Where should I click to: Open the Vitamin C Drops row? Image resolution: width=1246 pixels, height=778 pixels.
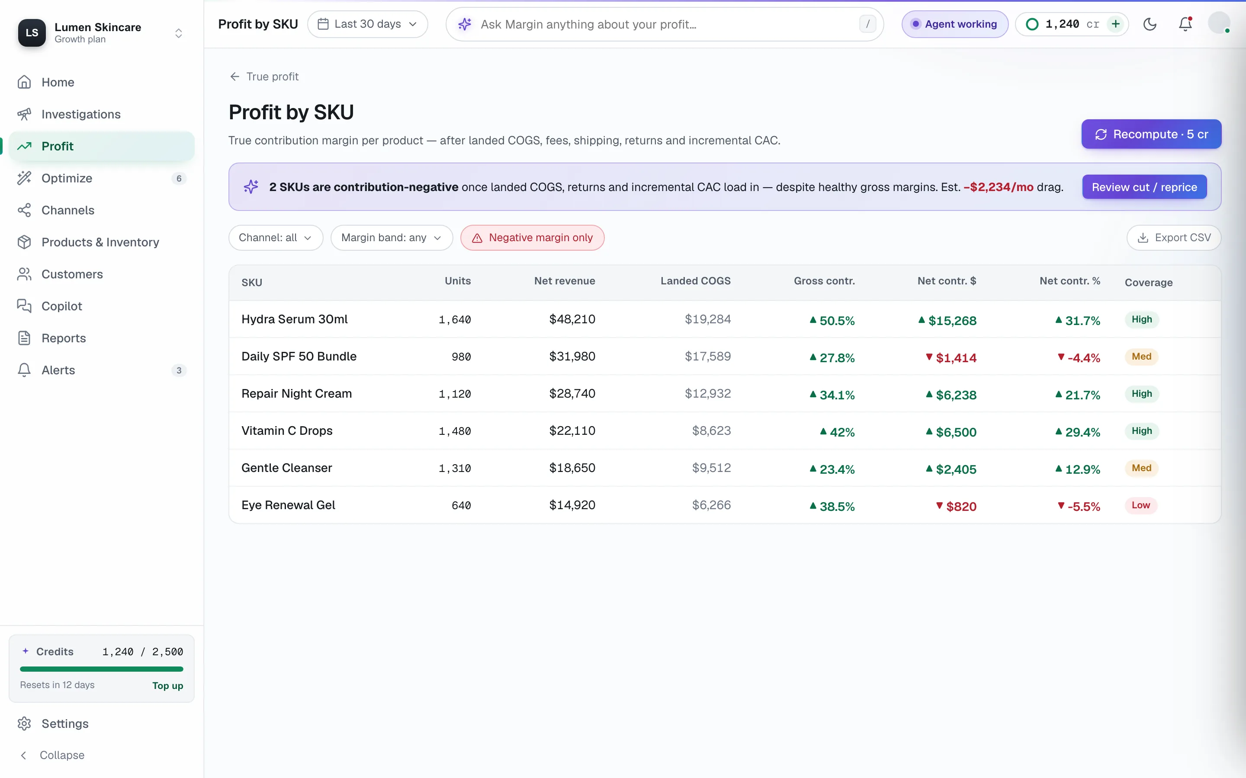click(724, 430)
